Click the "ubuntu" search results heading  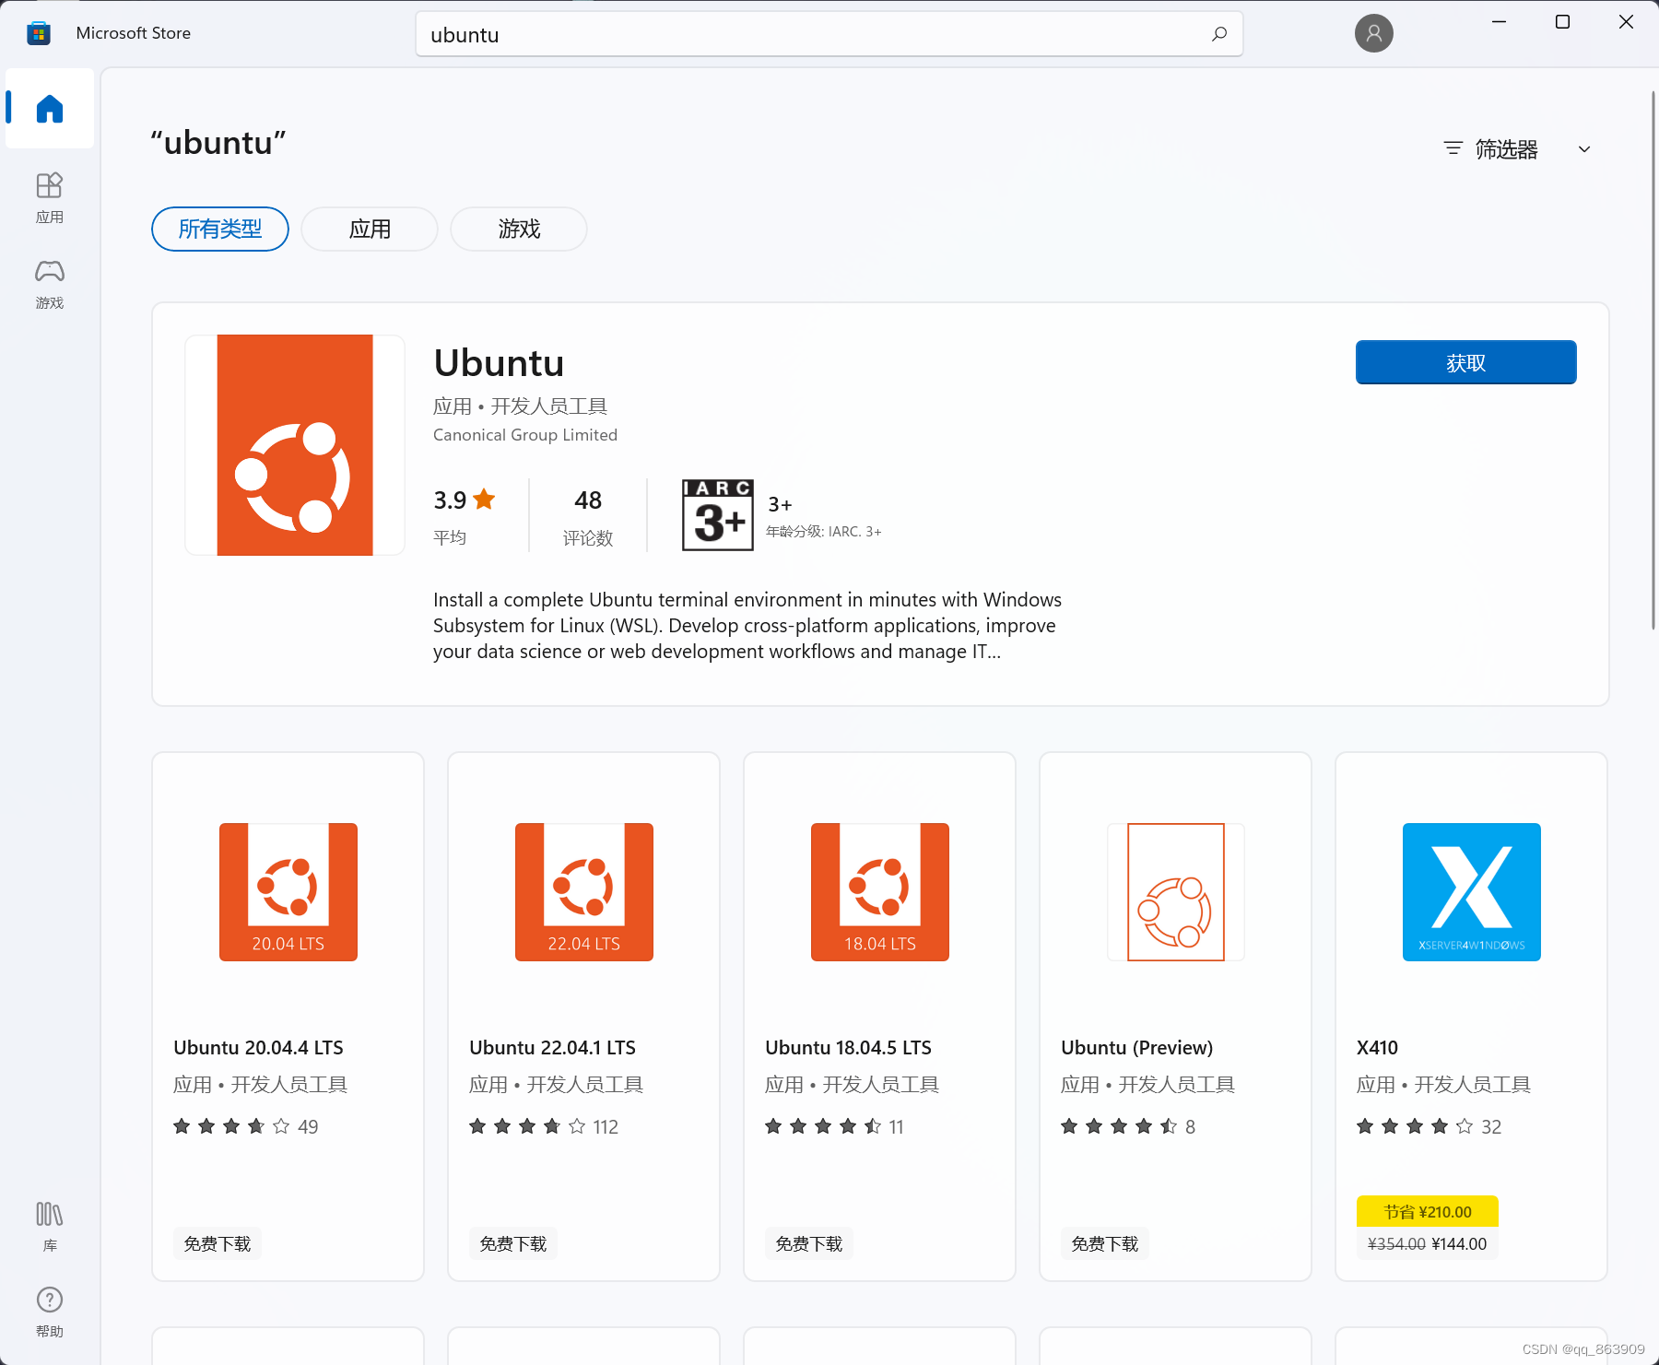[218, 143]
